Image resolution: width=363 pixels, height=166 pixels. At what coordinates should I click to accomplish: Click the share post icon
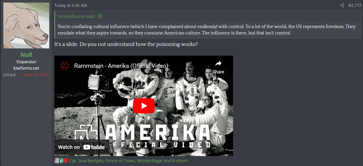[342, 5]
